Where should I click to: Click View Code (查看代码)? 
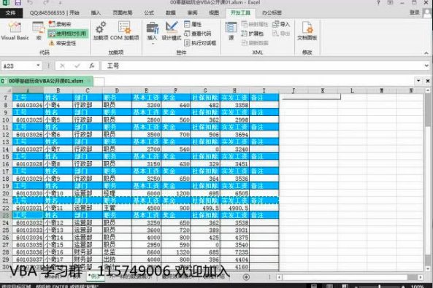pyautogui.click(x=198, y=34)
